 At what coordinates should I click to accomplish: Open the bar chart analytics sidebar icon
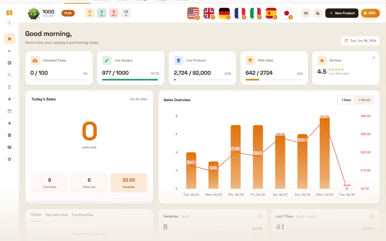[x=9, y=51]
